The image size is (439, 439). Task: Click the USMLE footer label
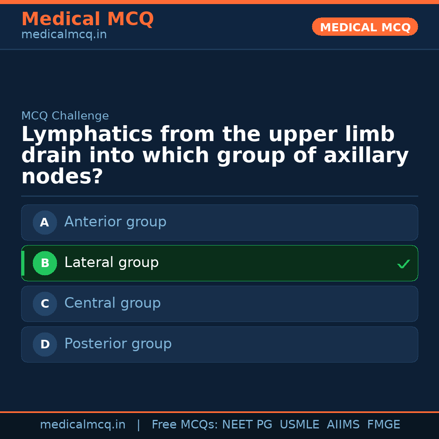tap(300, 424)
